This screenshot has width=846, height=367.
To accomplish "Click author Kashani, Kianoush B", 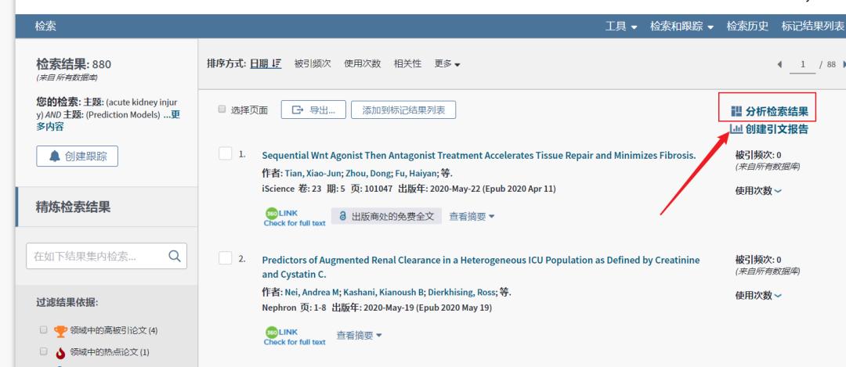I will (x=384, y=292).
